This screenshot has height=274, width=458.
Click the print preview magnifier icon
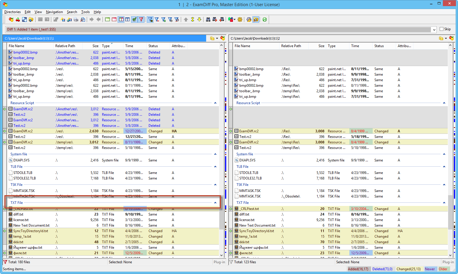[83, 19]
